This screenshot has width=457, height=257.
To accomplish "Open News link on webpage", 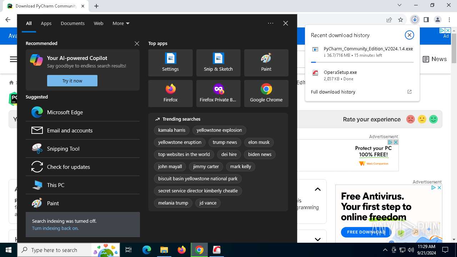I will (x=435, y=59).
